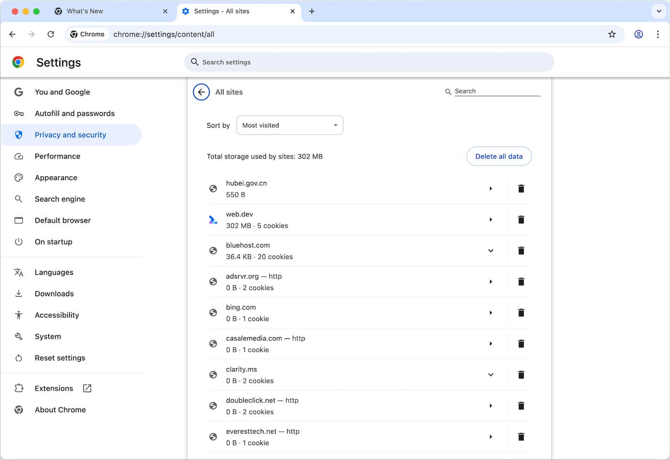
Task: Open Autofill and passwords settings
Action: point(72,113)
